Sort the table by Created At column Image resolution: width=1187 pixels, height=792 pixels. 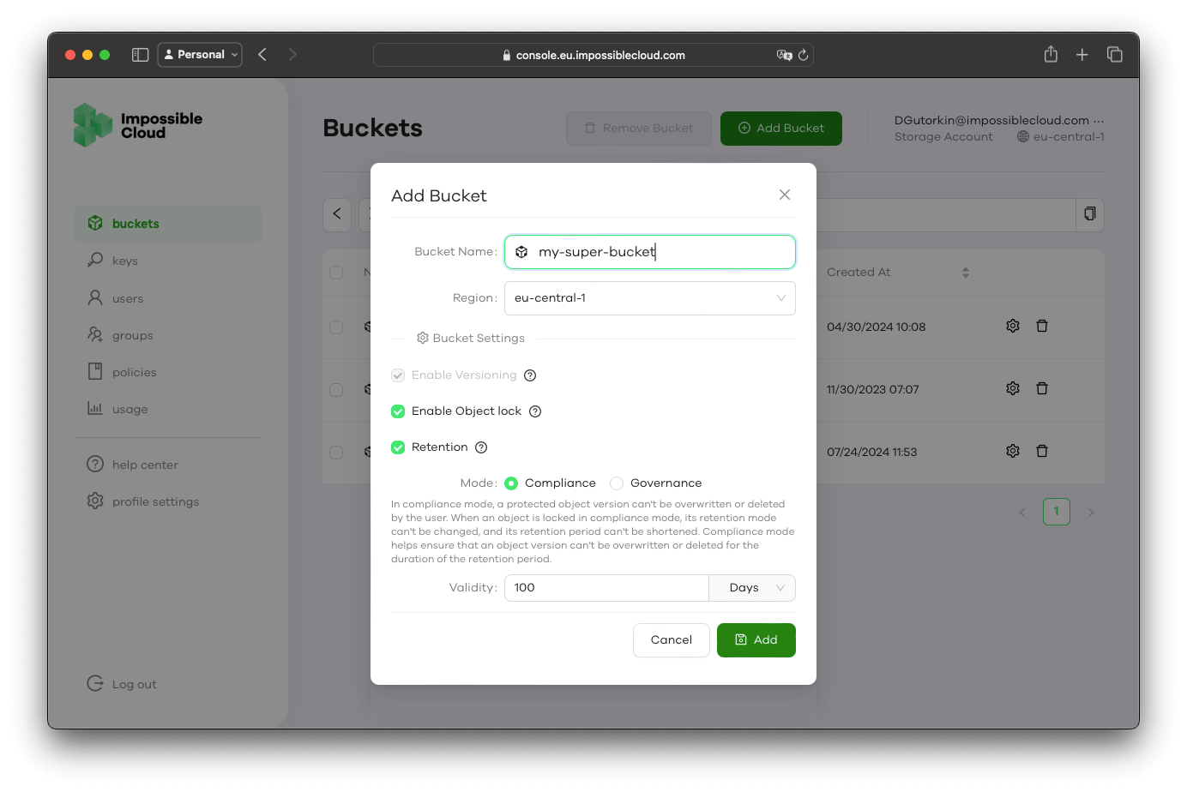pos(965,272)
